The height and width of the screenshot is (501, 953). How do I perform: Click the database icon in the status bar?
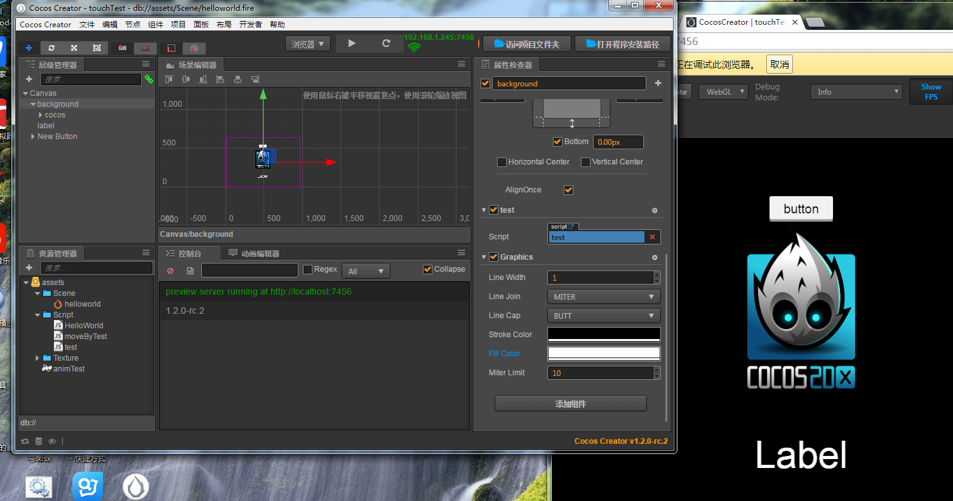point(39,441)
